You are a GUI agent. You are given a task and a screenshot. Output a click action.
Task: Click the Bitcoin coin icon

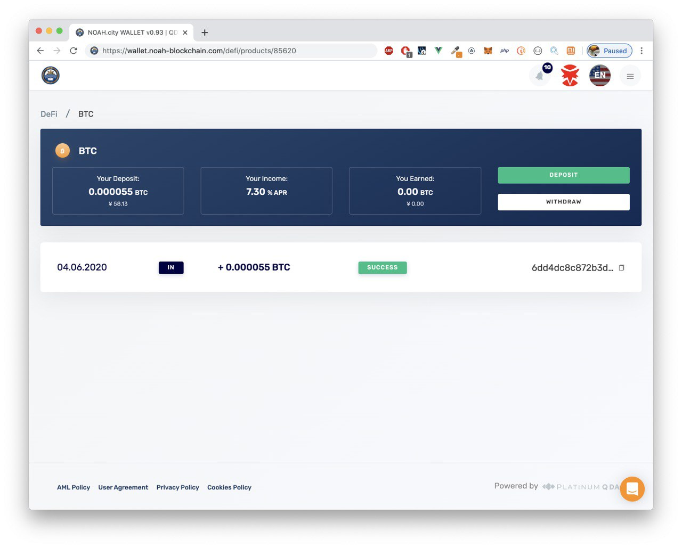point(62,151)
